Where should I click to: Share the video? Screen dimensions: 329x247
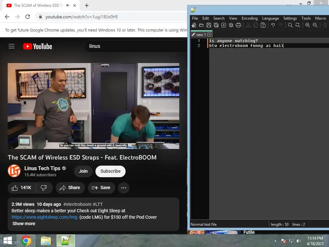pyautogui.click(x=70, y=188)
